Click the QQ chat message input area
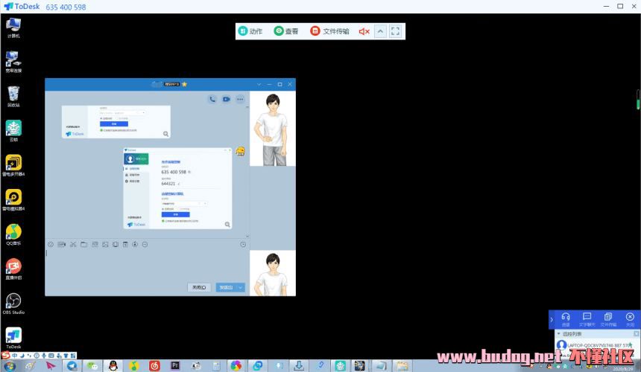Viewport: 641px width, 372px height. tap(147, 265)
